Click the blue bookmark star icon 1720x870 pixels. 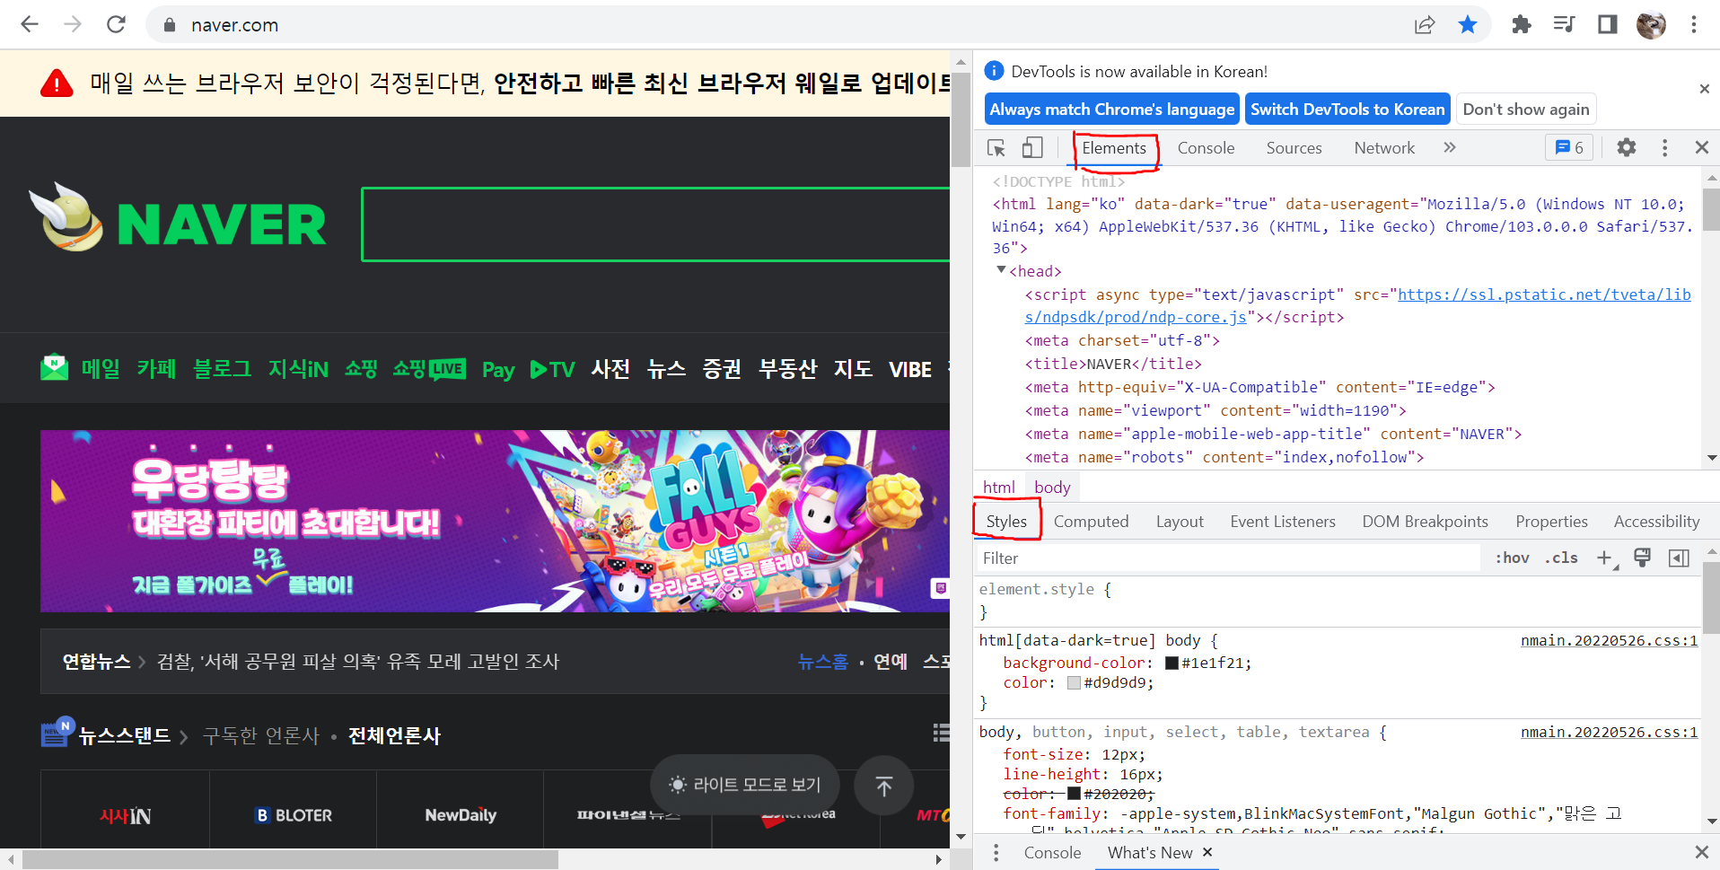point(1468,24)
